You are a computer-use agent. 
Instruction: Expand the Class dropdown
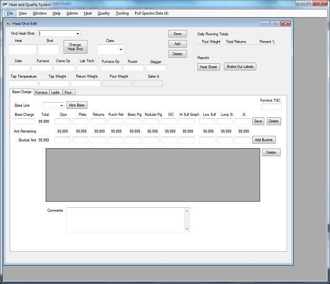[x=121, y=49]
